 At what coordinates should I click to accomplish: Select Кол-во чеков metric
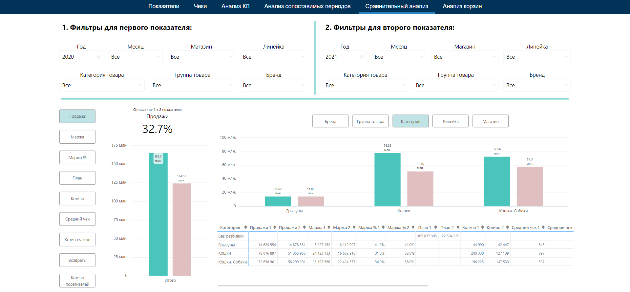(77, 240)
